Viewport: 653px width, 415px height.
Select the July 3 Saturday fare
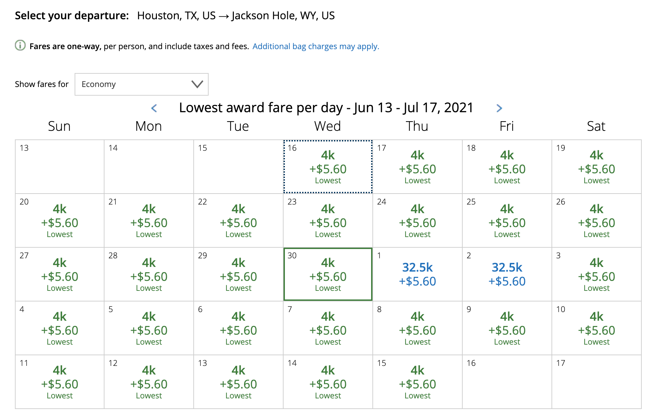tap(597, 274)
